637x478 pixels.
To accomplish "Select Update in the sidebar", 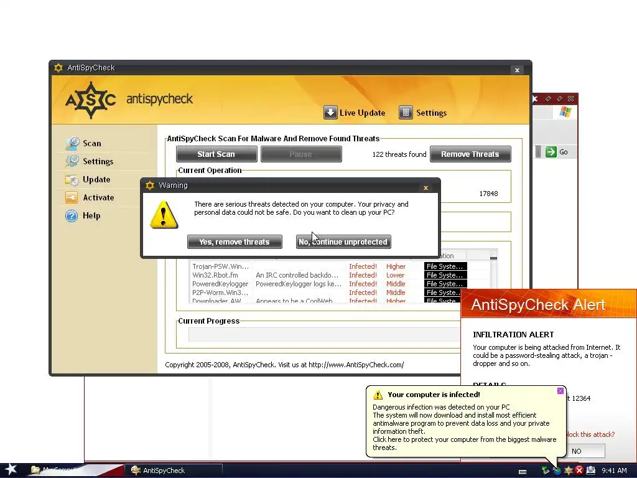I will [x=88, y=180].
